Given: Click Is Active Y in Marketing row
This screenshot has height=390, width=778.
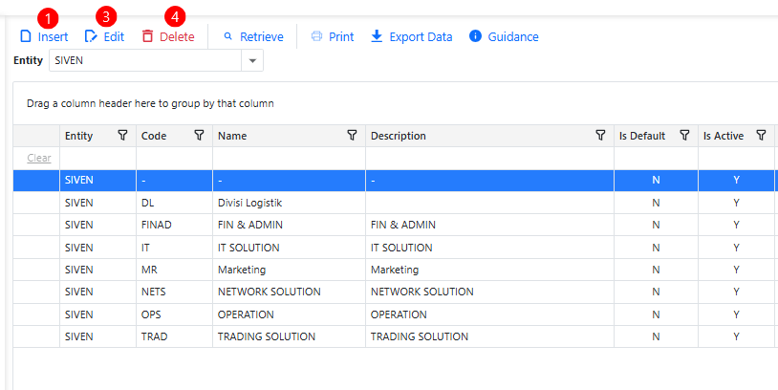Looking at the screenshot, I should pos(737,270).
